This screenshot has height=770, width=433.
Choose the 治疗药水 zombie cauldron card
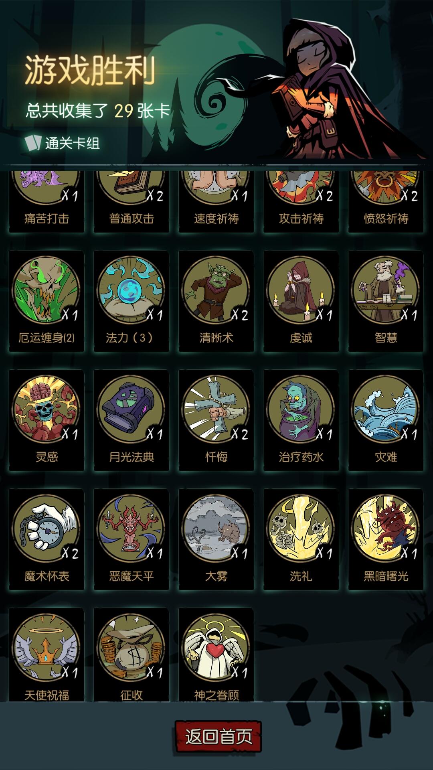tap(301, 420)
